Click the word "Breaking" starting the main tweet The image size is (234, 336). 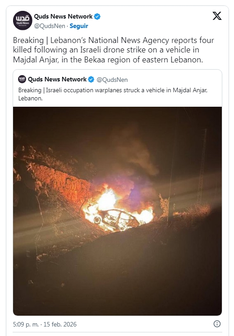click(28, 40)
